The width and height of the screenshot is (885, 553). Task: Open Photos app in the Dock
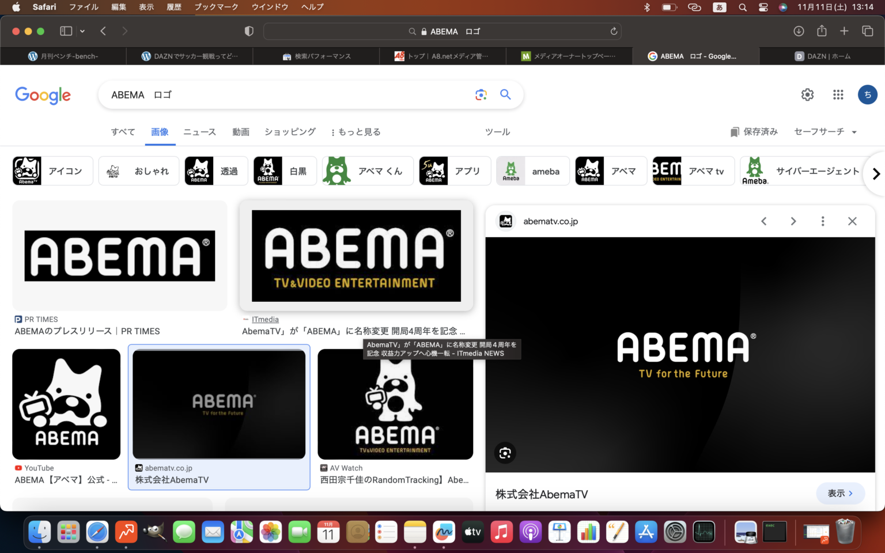[271, 532]
